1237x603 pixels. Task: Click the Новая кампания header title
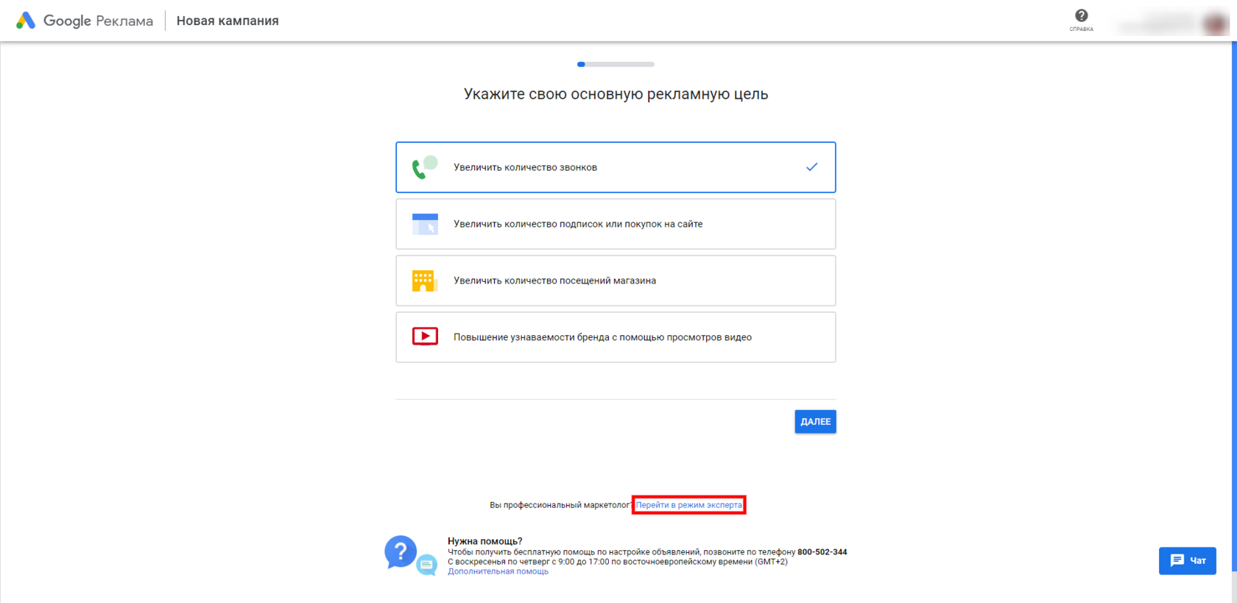coord(228,21)
